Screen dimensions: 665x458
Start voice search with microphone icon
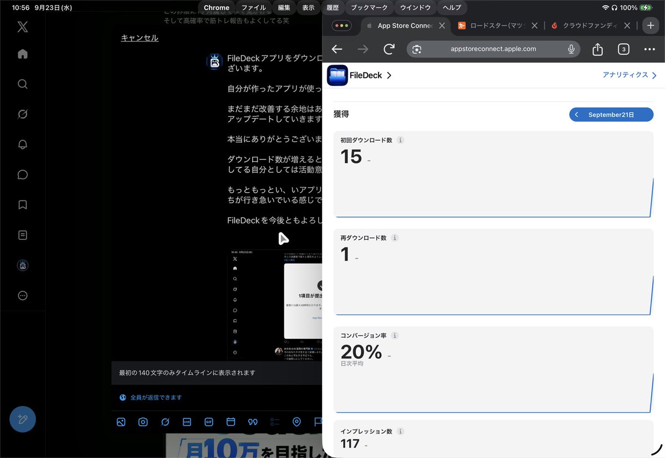[x=571, y=49]
